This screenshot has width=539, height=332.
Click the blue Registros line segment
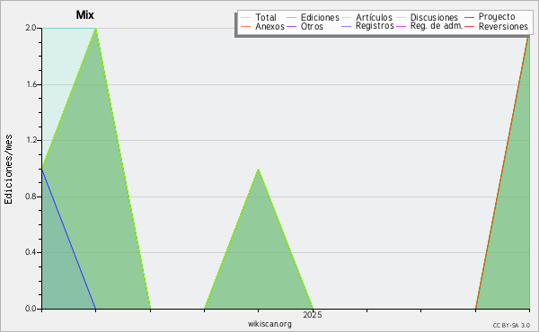(69, 239)
